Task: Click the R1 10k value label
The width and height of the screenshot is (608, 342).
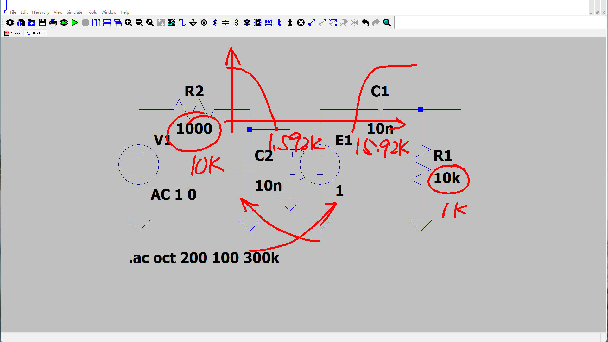Action: 446,178
